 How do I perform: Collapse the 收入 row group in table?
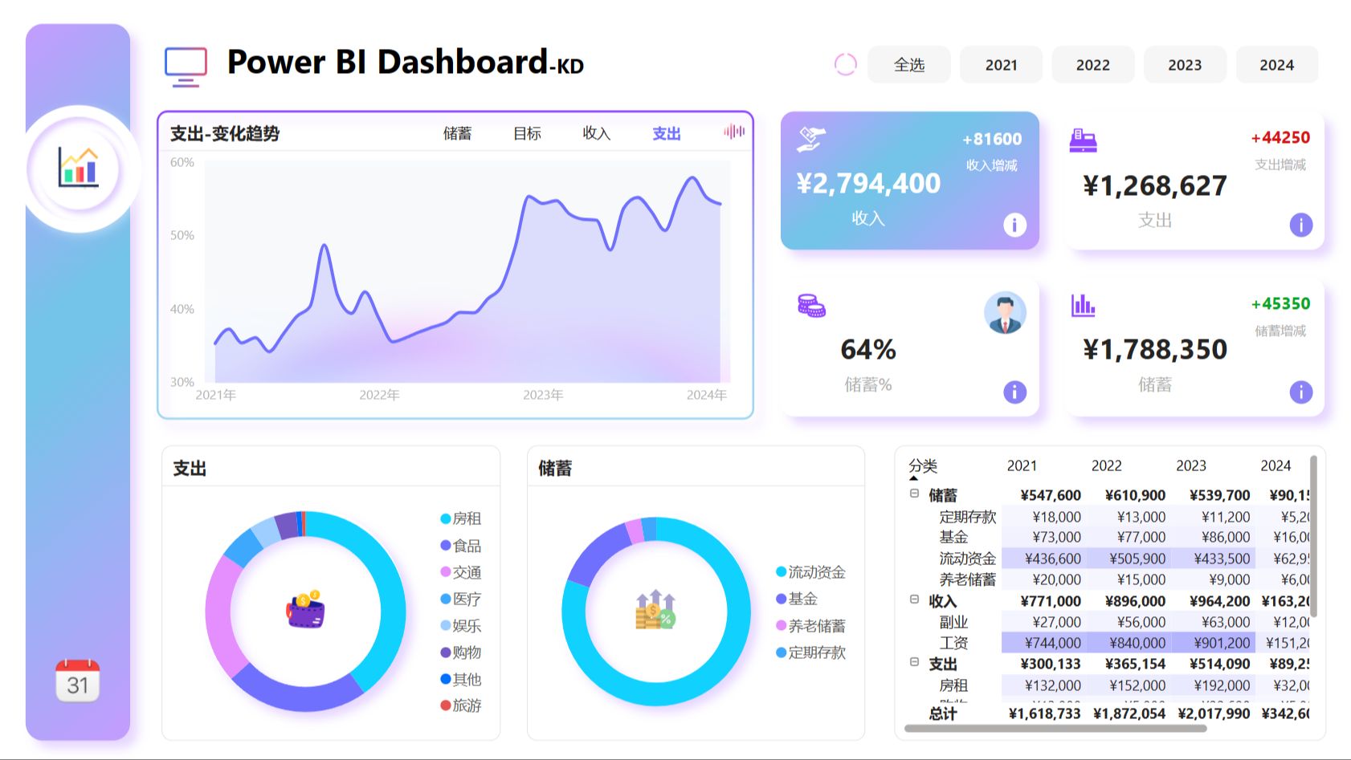(x=914, y=599)
